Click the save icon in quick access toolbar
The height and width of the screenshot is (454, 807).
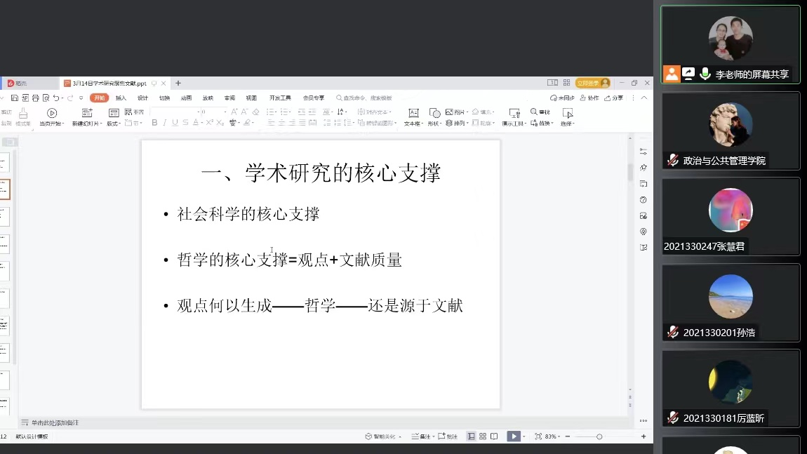tap(15, 98)
